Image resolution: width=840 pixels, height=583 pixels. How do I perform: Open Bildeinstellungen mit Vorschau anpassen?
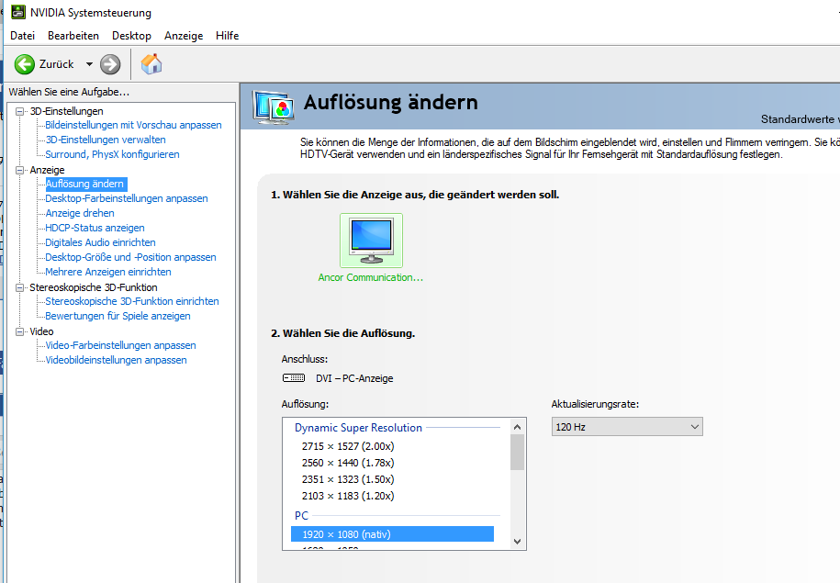(x=133, y=125)
